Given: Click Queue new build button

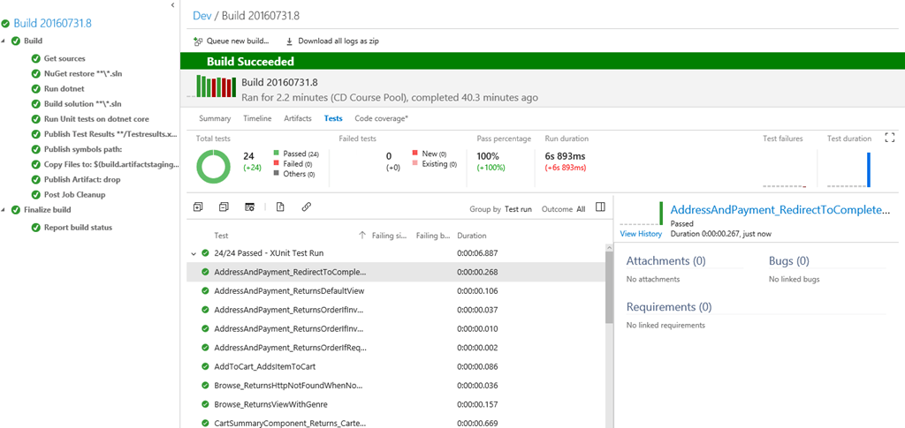Looking at the screenshot, I should [x=232, y=41].
